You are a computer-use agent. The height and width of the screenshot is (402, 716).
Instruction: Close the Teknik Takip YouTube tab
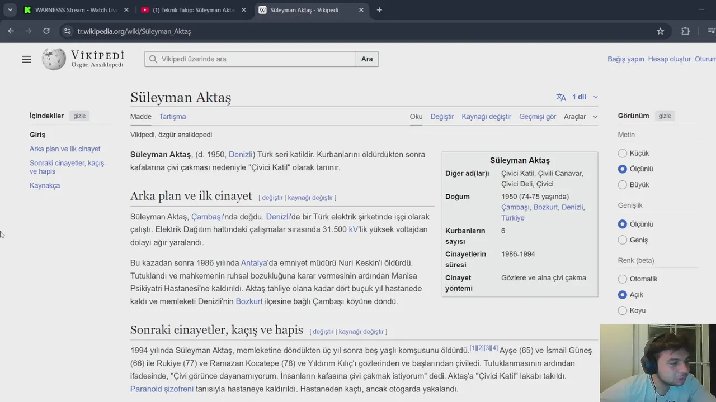tap(243, 10)
